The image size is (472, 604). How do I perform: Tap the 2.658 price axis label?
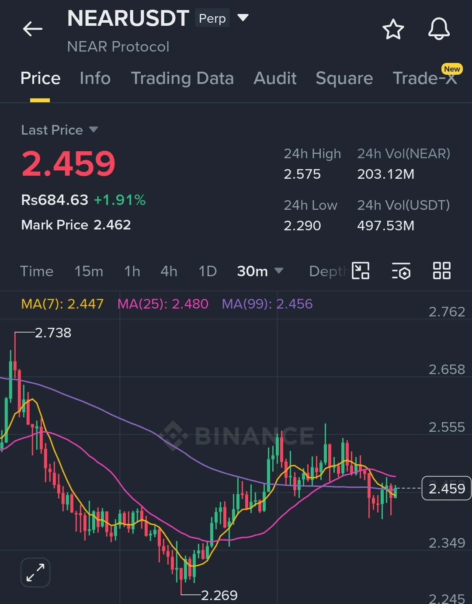point(447,369)
